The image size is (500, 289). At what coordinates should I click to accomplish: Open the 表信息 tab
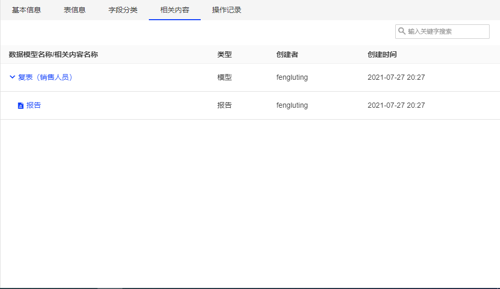75,10
